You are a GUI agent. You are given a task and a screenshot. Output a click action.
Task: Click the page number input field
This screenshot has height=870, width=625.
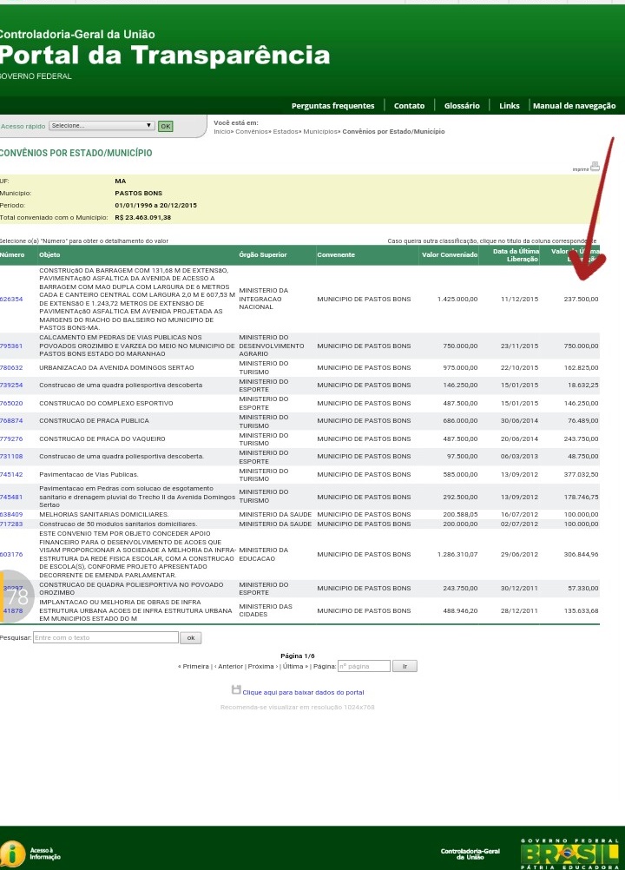tap(364, 666)
